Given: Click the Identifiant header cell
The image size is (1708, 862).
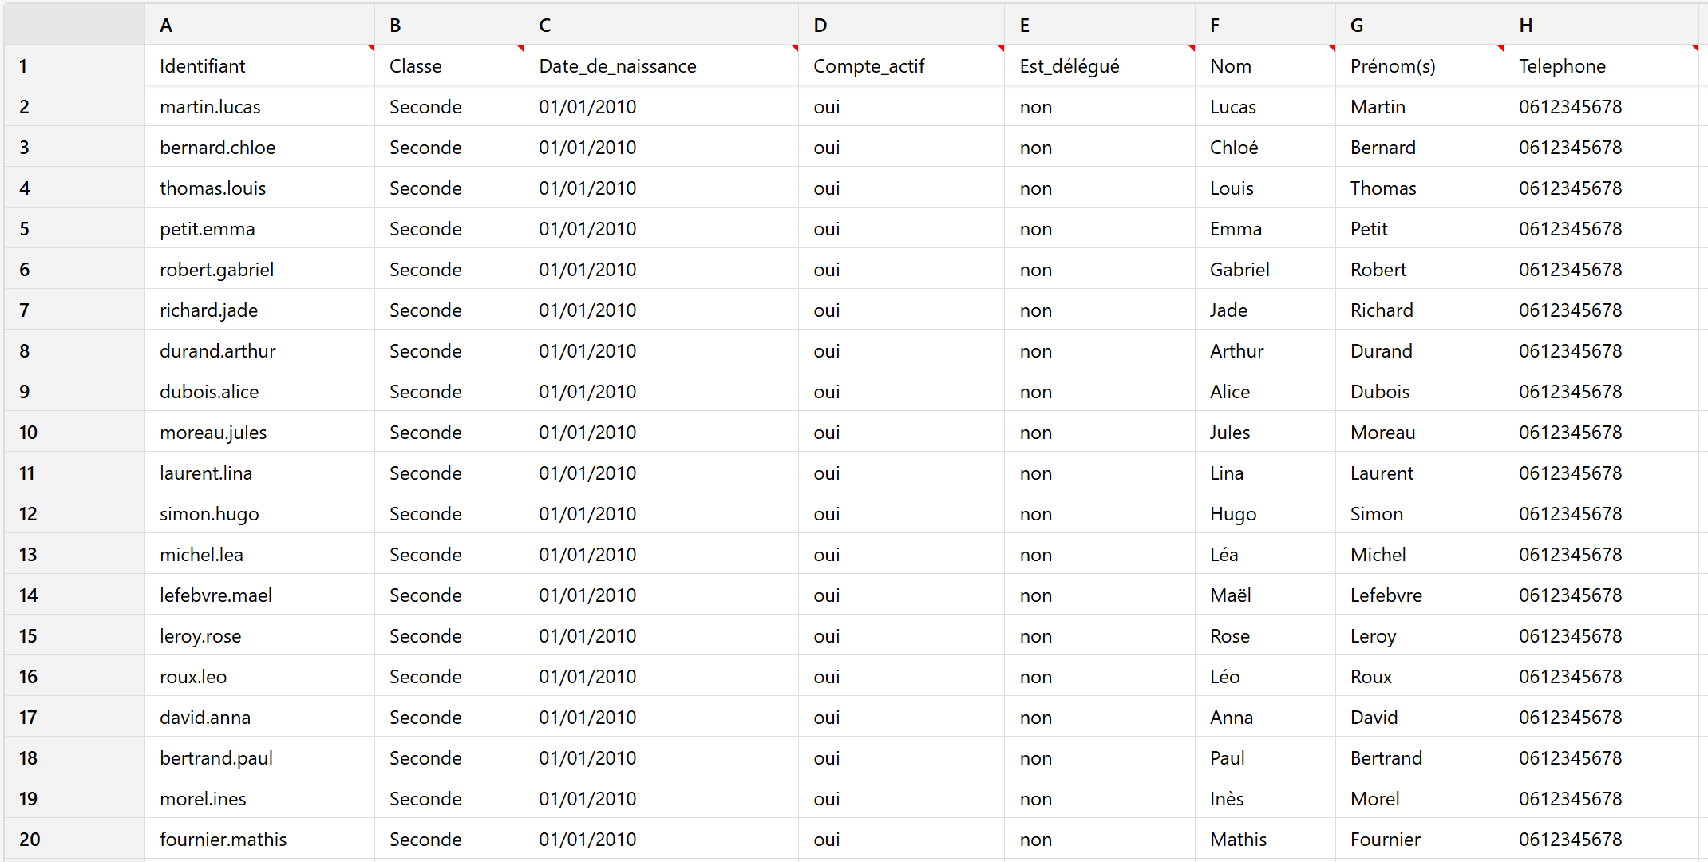Looking at the screenshot, I should (259, 65).
